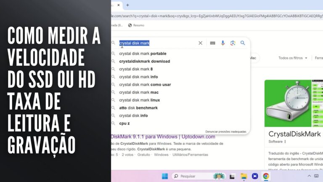Select suggestion crystal disk mark como usar
323x182 pixels.
(x=145, y=85)
